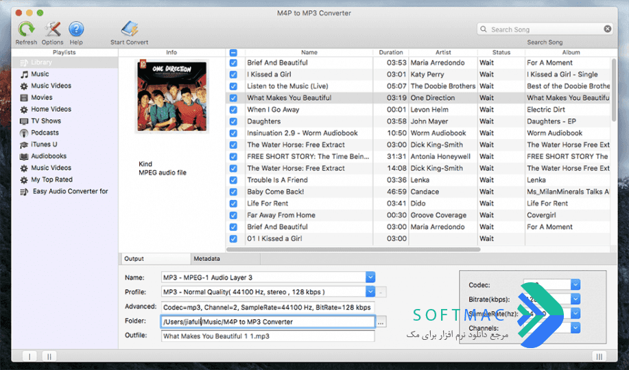Viewport: 629px width, 370px height.
Task: Click artist name John Mayer
Action: [429, 121]
